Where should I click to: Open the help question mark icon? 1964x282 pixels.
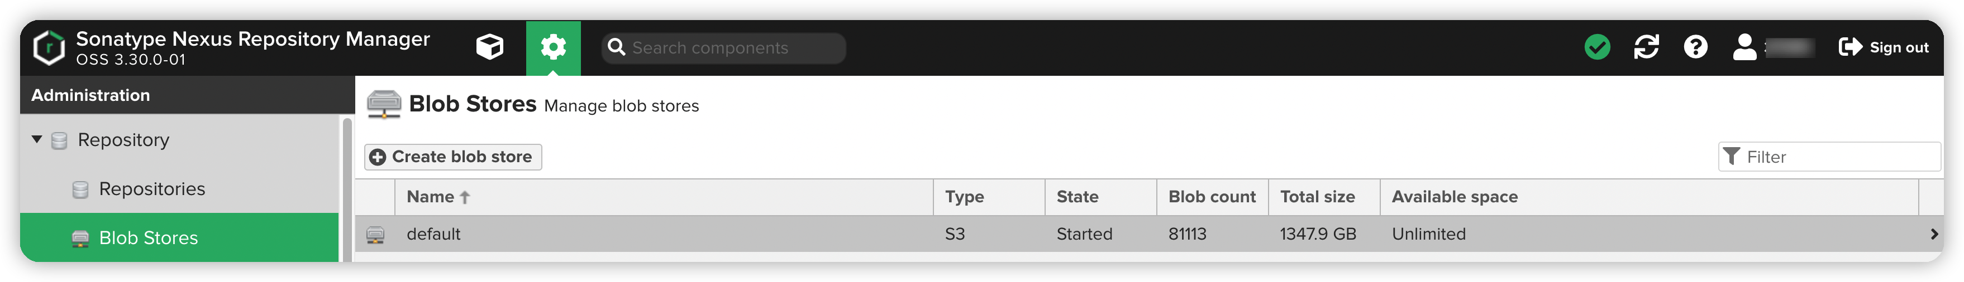(1695, 47)
